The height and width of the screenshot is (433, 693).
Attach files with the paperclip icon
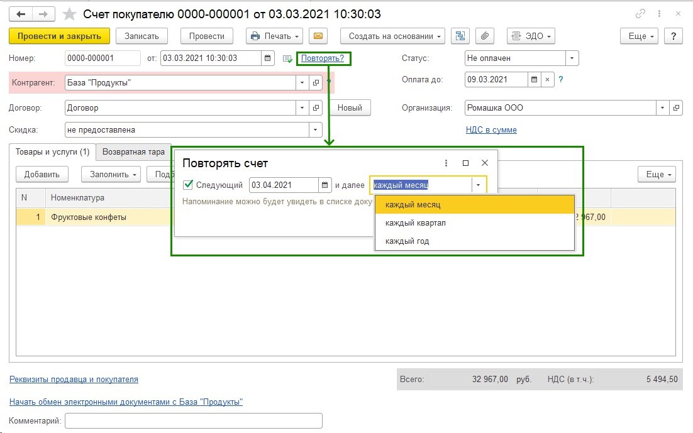pos(484,36)
